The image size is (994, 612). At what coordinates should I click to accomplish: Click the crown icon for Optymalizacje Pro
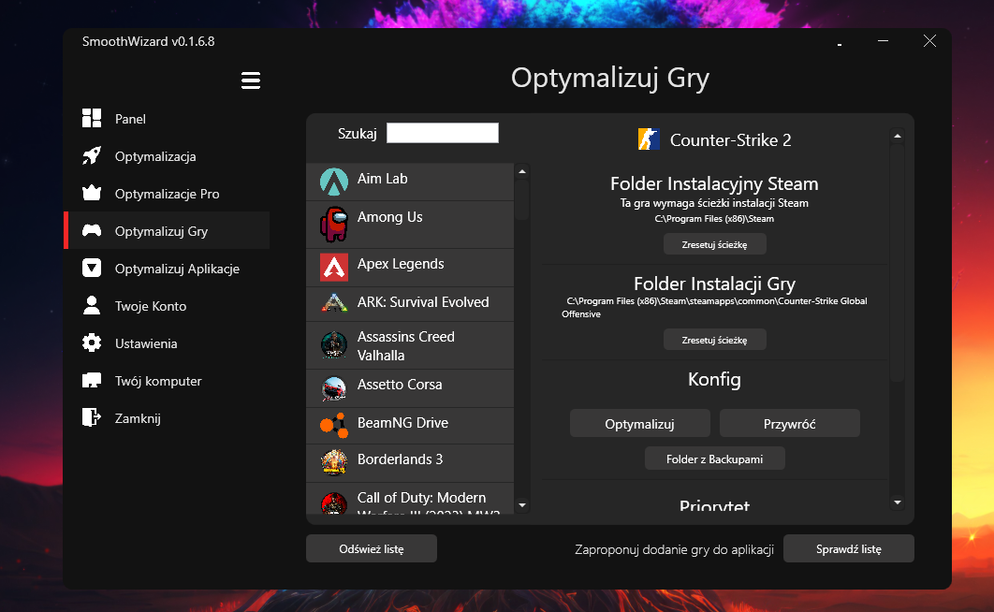(92, 194)
